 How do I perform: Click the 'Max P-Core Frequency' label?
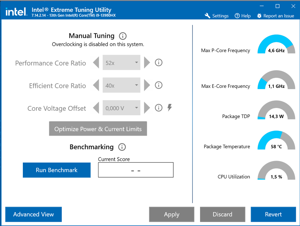click(226, 51)
